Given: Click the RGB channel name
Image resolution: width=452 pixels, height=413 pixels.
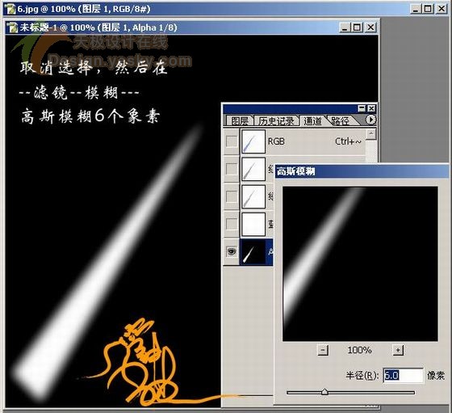Looking at the screenshot, I should point(276,141).
